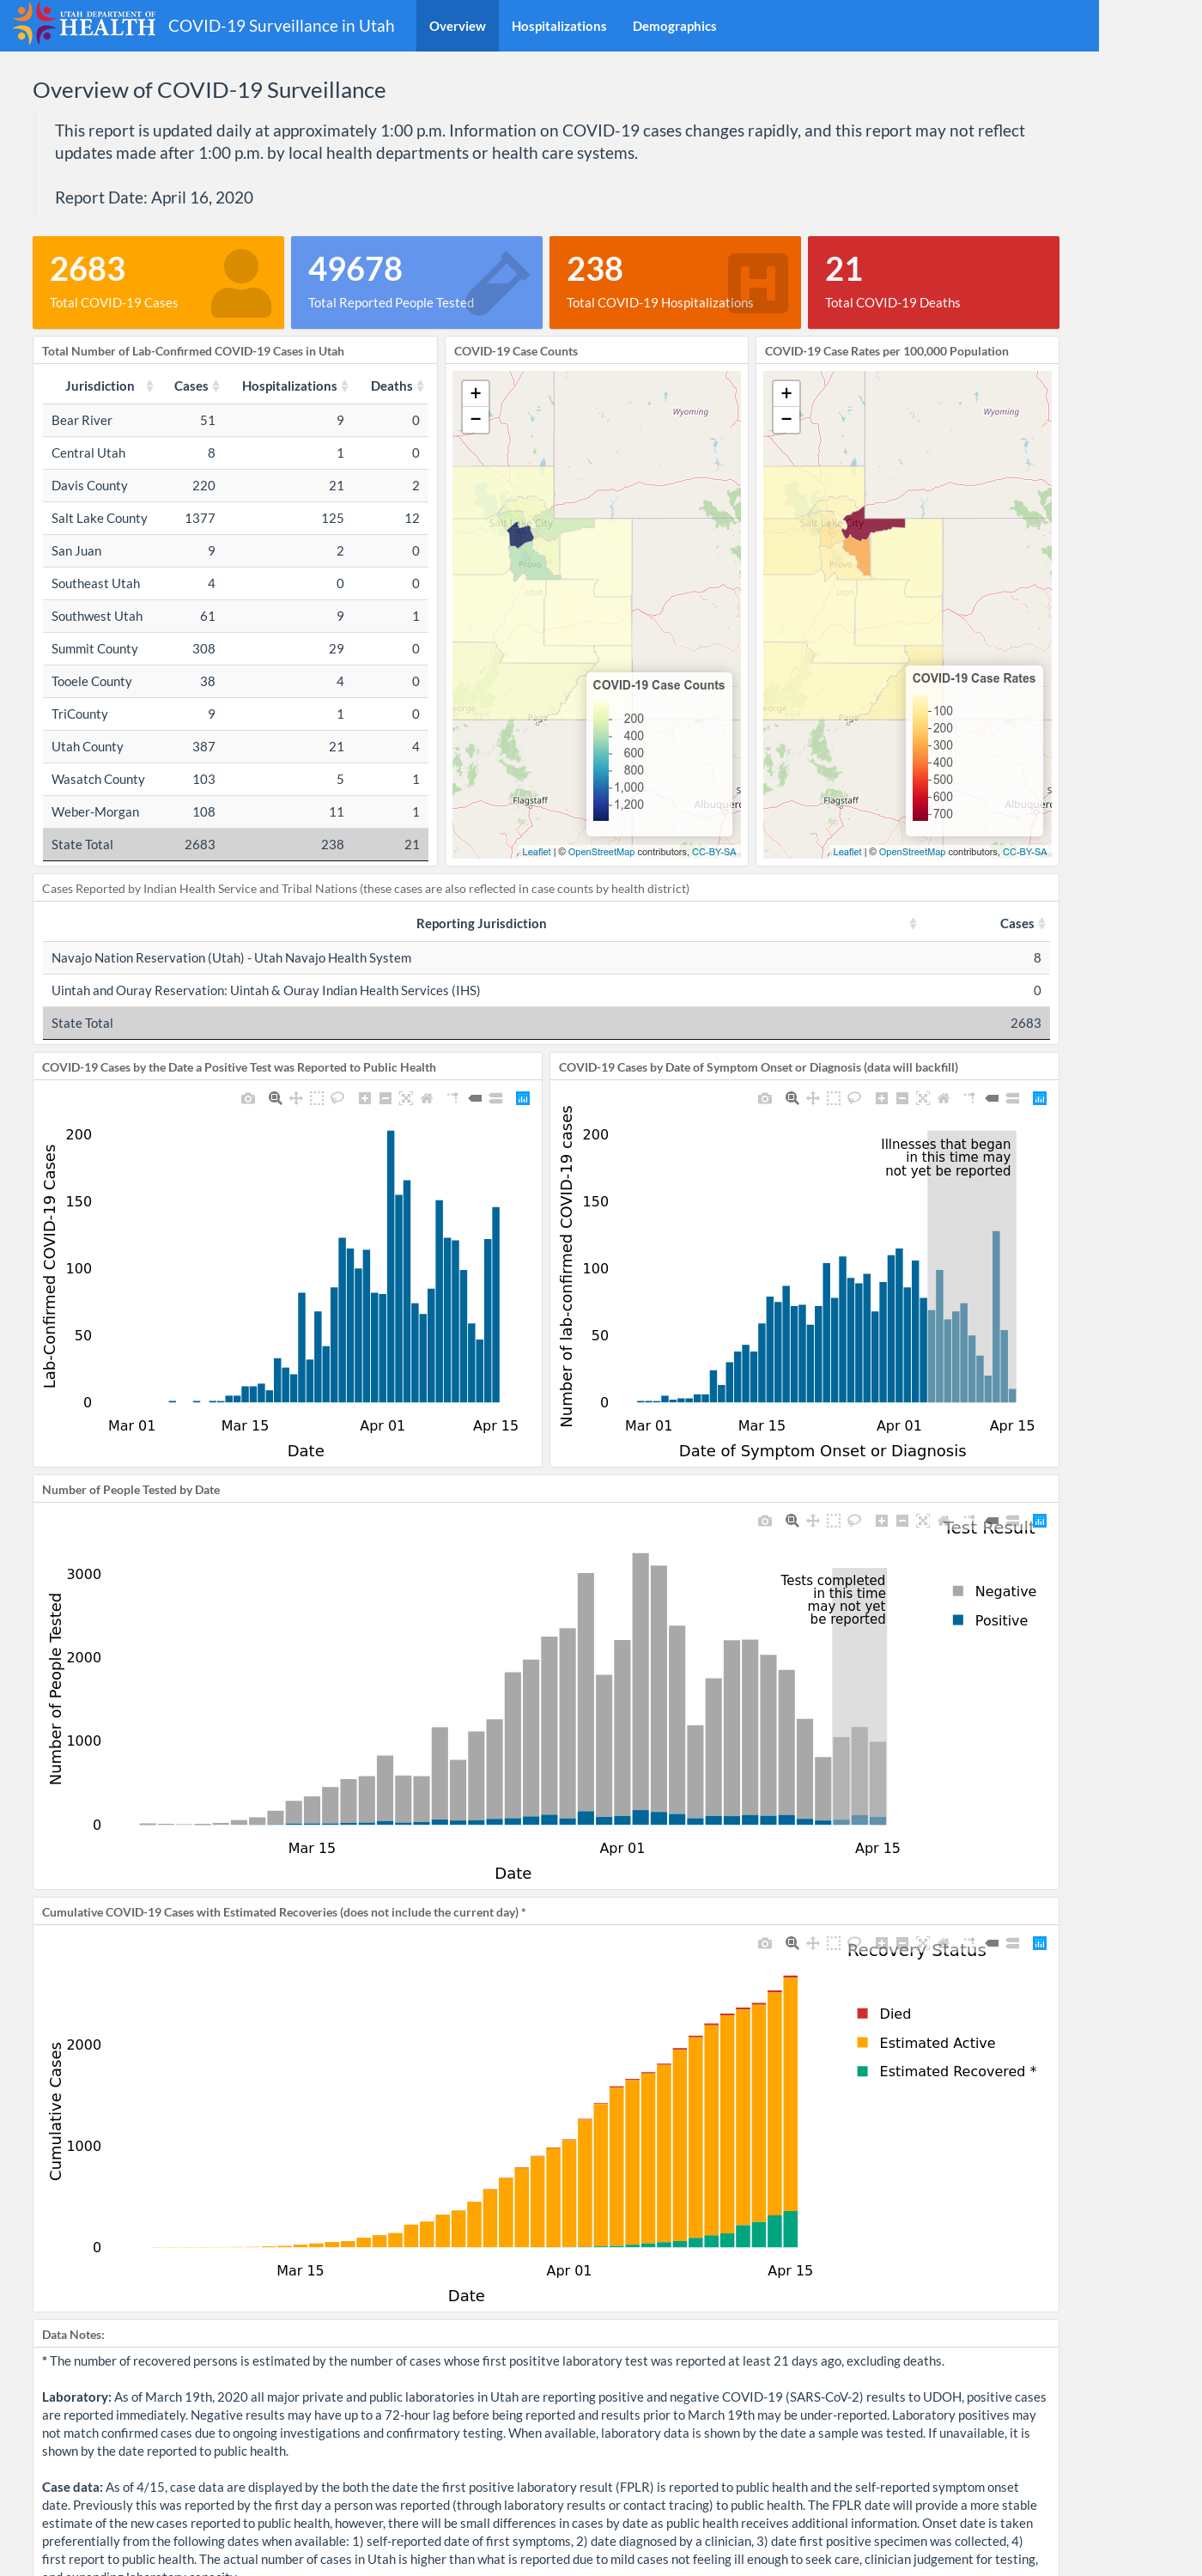This screenshot has height=2576, width=1202.
Task: Zoom out on Case Rates map
Action: tap(787, 420)
